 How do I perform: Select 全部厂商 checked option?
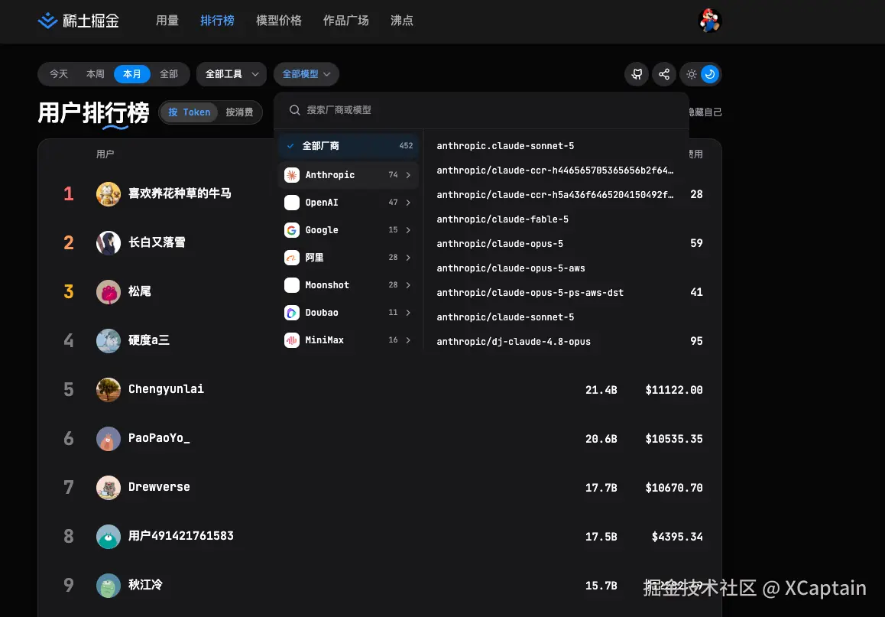click(x=348, y=145)
